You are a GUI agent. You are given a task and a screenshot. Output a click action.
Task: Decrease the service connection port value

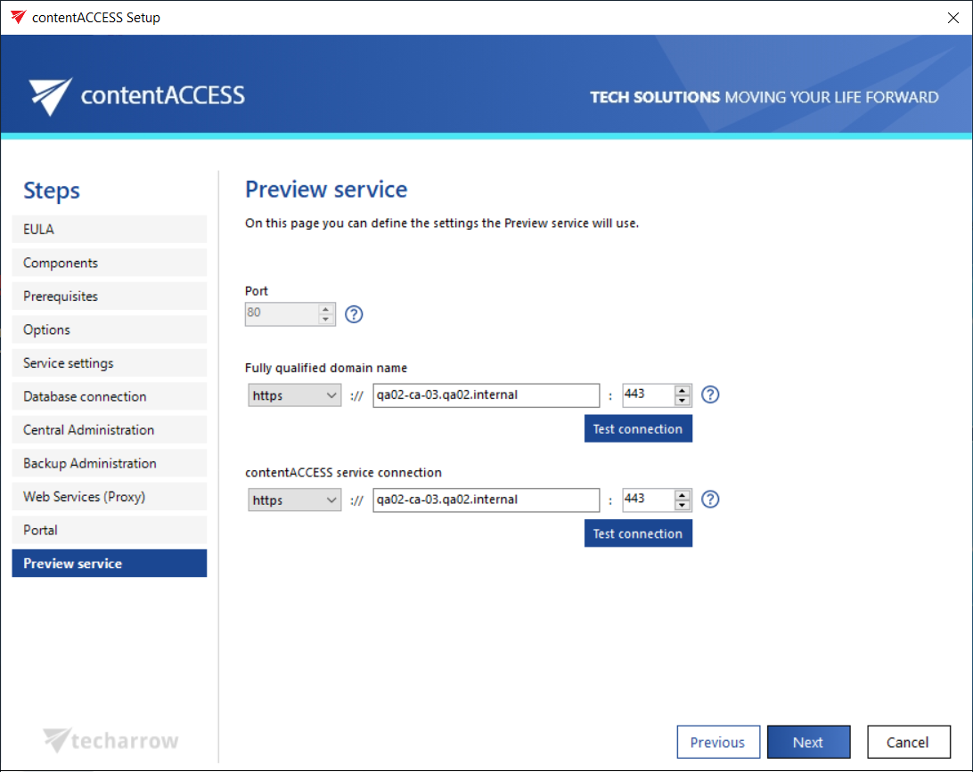tap(683, 506)
